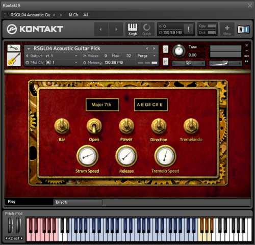This screenshot has width=255, height=245.
Task: Mute the instrument with M button
Action: 166,62
